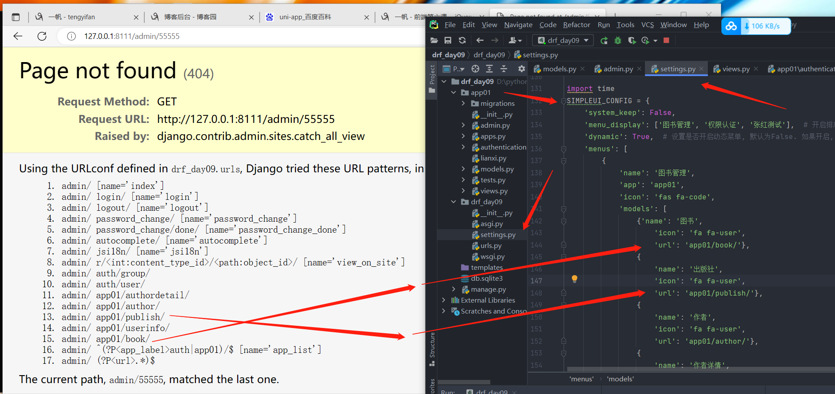Click the Profile run icon
Screen dimensions: 835x394
646,41
